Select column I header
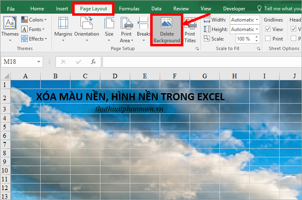The image size is (302, 200). tap(264, 76)
